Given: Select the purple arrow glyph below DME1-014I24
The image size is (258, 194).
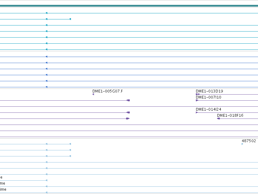Looking at the screenshot, I should pos(197,112).
